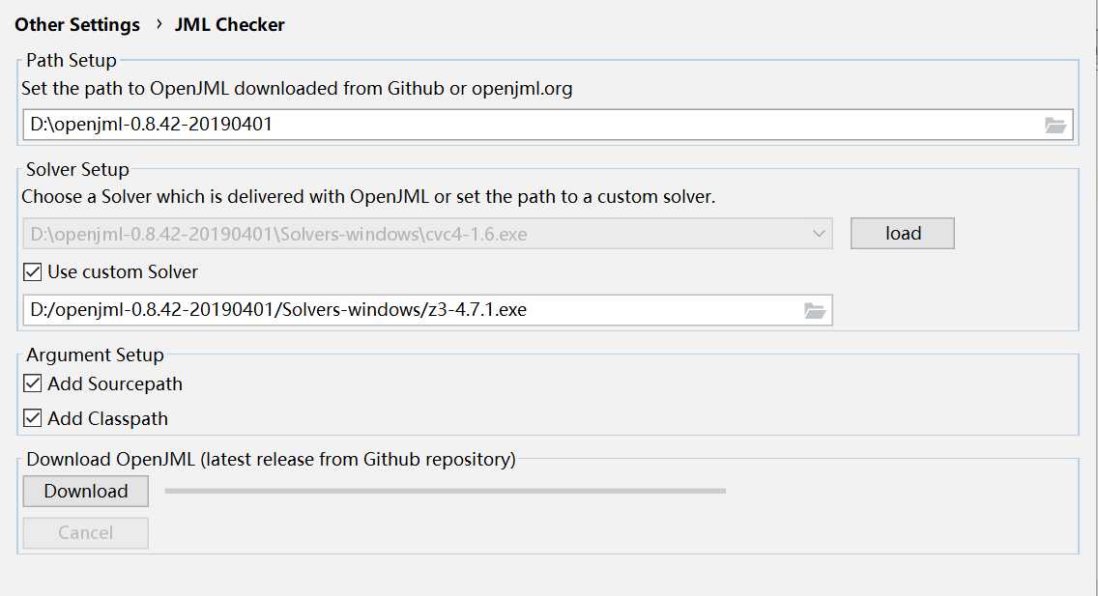Click the Add Sourcepath label text
This screenshot has height=596, width=1098.
(115, 384)
